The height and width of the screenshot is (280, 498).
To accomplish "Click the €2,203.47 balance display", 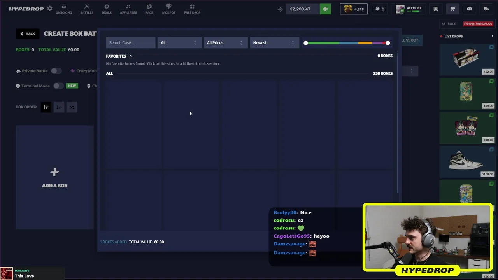I will (303, 9).
